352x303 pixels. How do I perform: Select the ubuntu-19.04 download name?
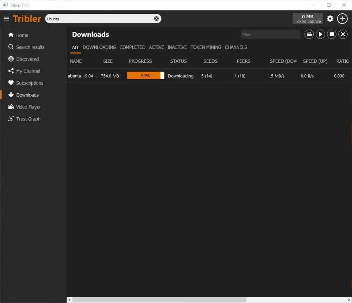click(83, 76)
